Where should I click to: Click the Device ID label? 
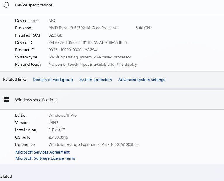point(24,42)
